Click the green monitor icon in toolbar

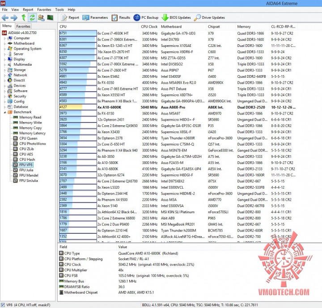pos(50,18)
